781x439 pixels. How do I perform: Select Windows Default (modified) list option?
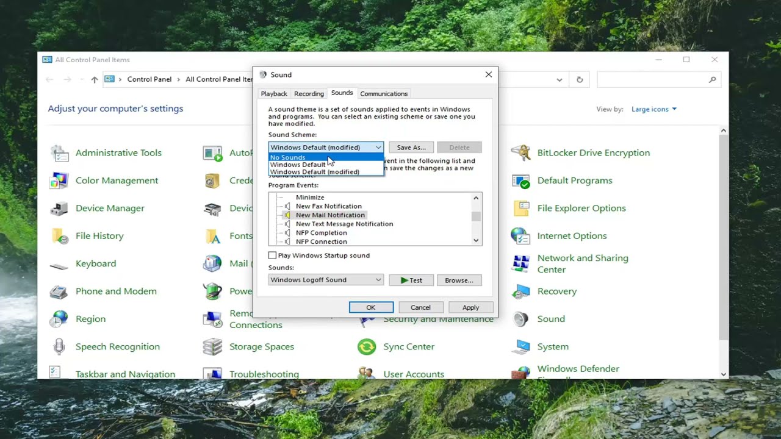(326, 172)
